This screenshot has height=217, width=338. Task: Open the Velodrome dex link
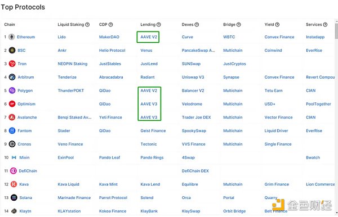coord(192,104)
